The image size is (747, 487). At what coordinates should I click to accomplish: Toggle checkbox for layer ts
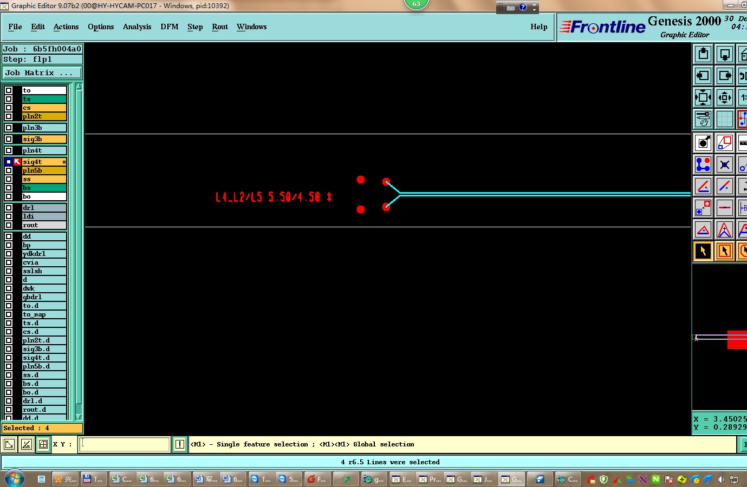[x=9, y=99]
